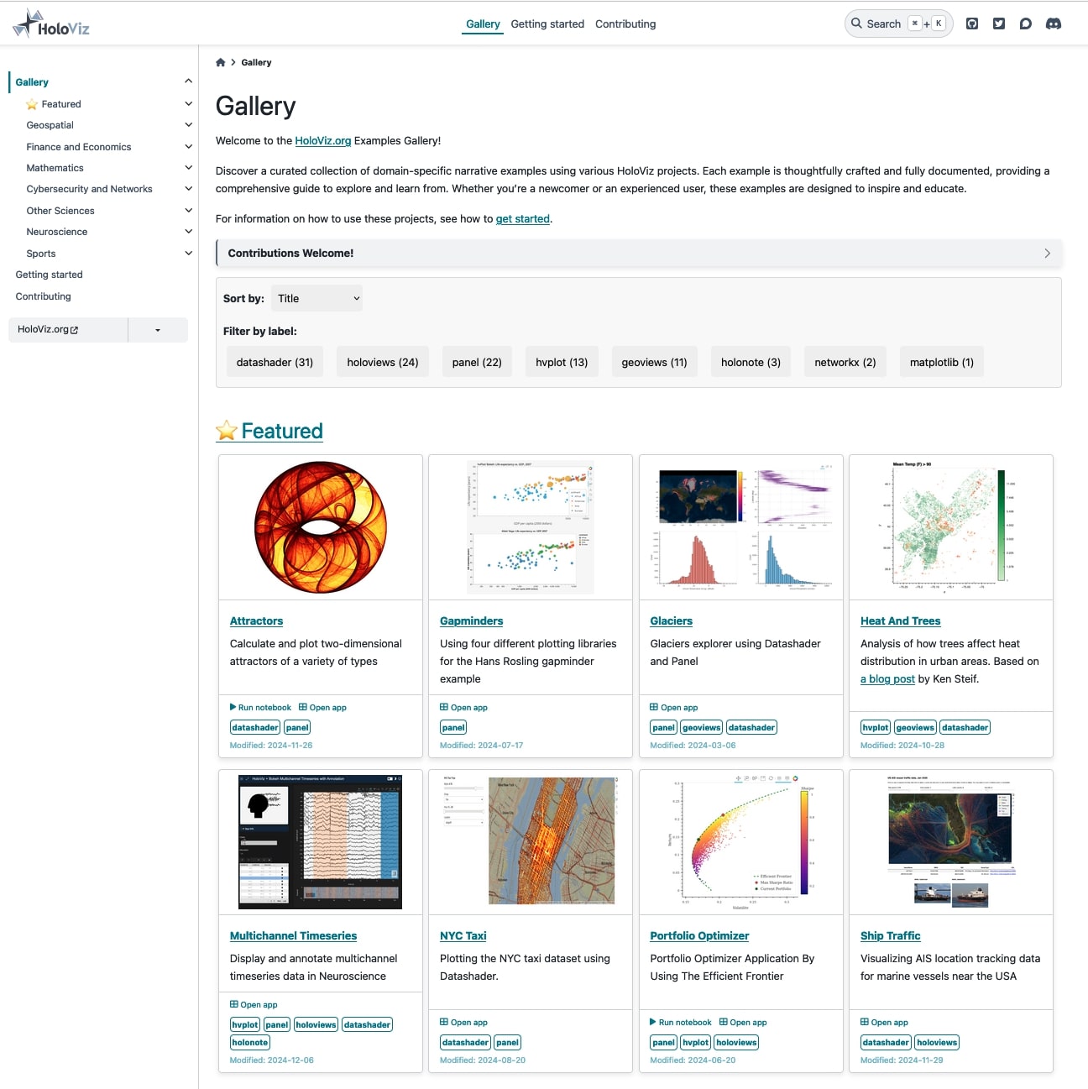Viewport: 1088px width, 1089px height.
Task: Open the HoloViz GitHub repository icon
Action: (x=971, y=24)
